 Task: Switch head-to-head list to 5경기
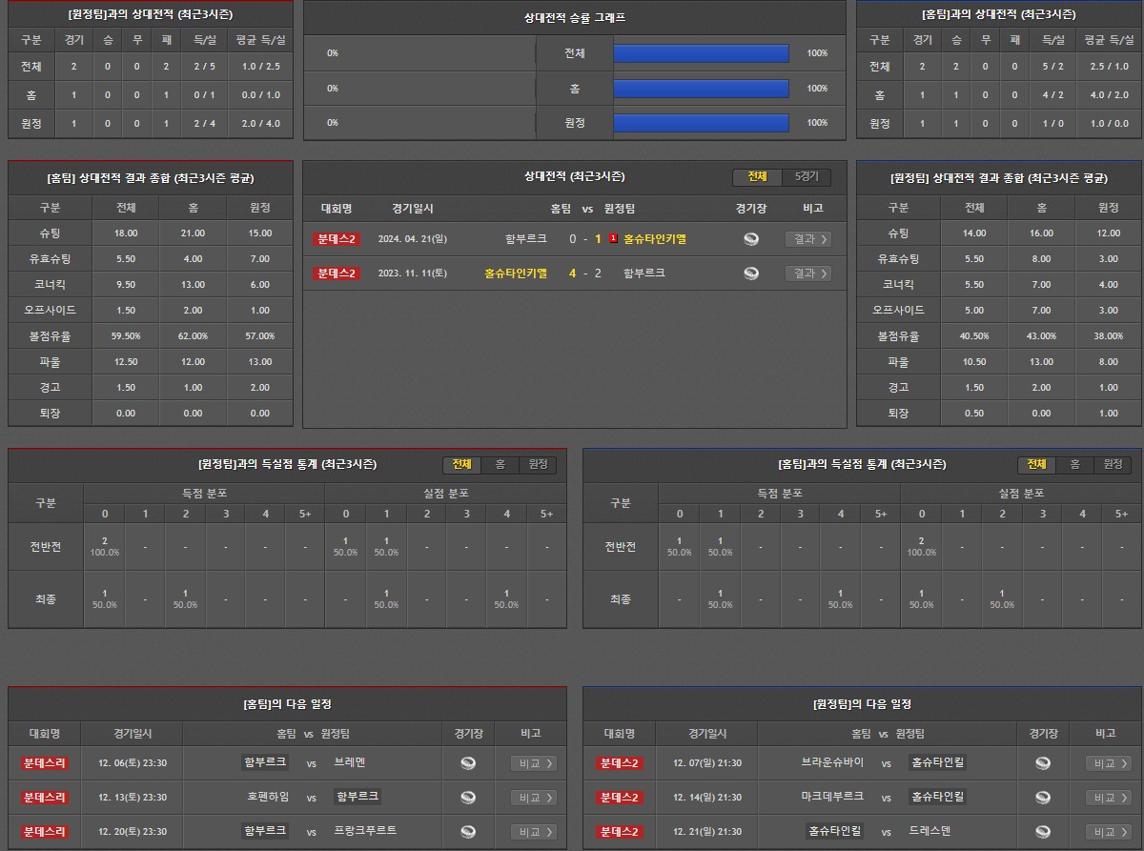807,177
